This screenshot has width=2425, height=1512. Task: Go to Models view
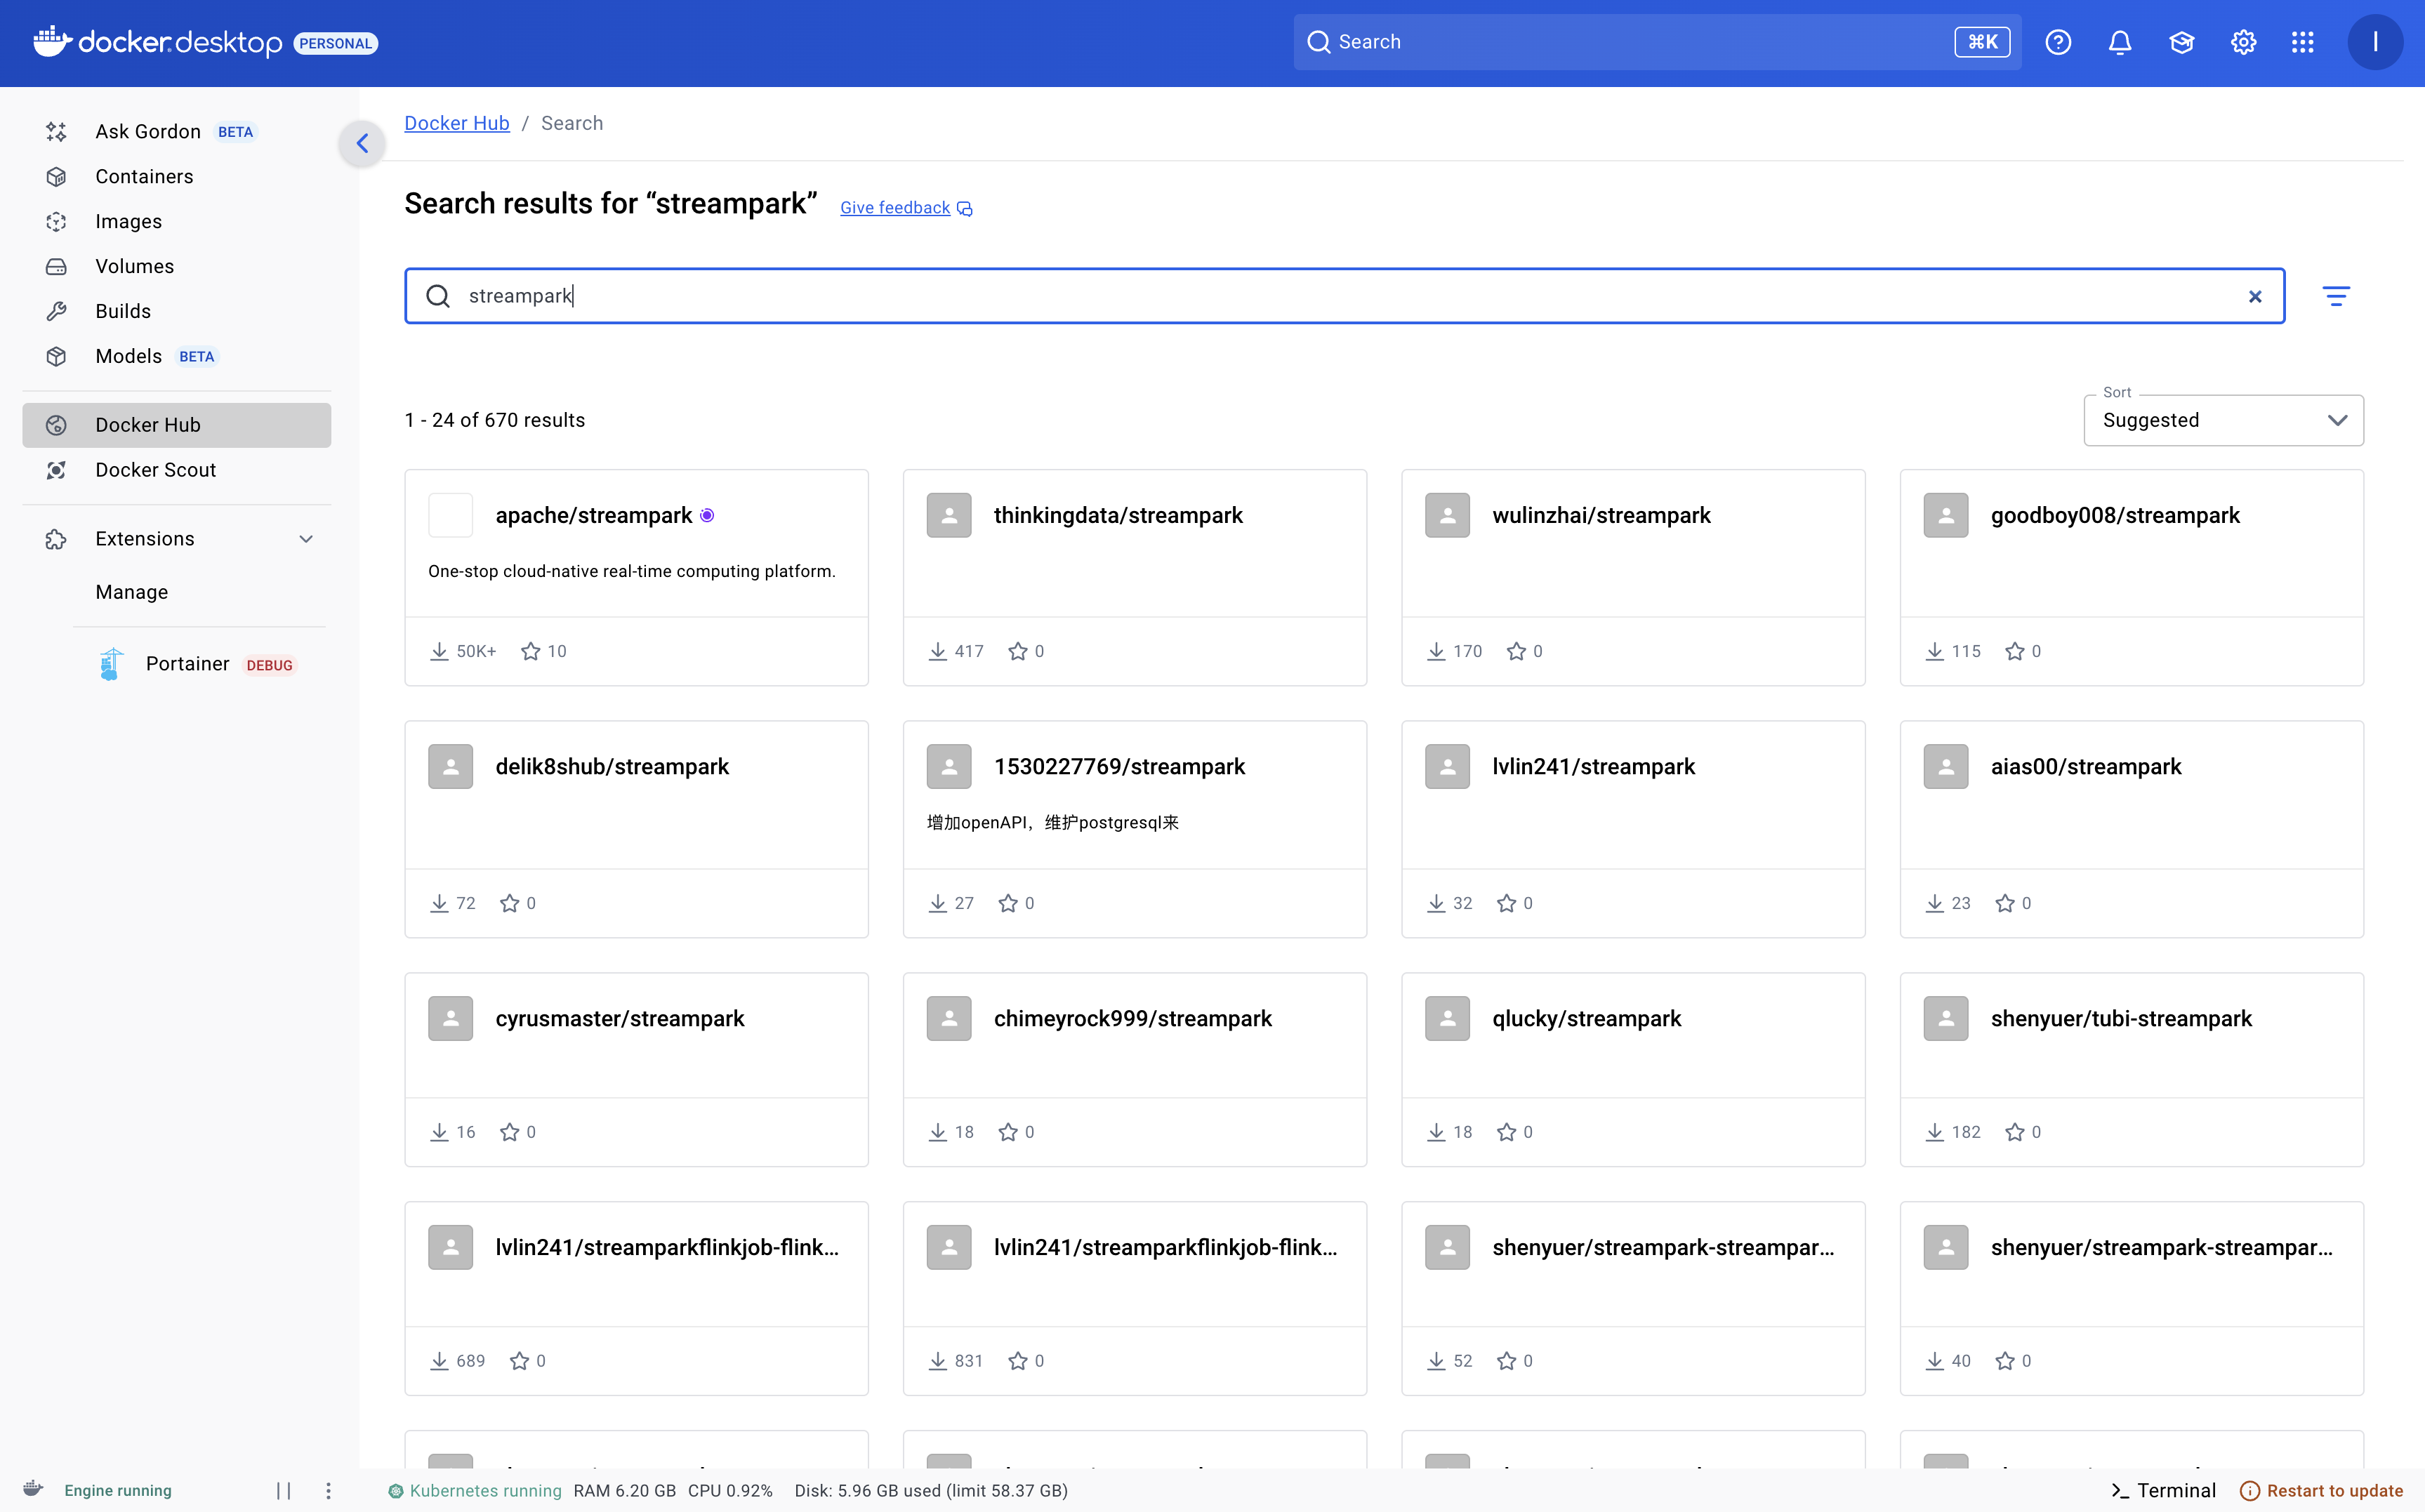pyautogui.click(x=177, y=356)
